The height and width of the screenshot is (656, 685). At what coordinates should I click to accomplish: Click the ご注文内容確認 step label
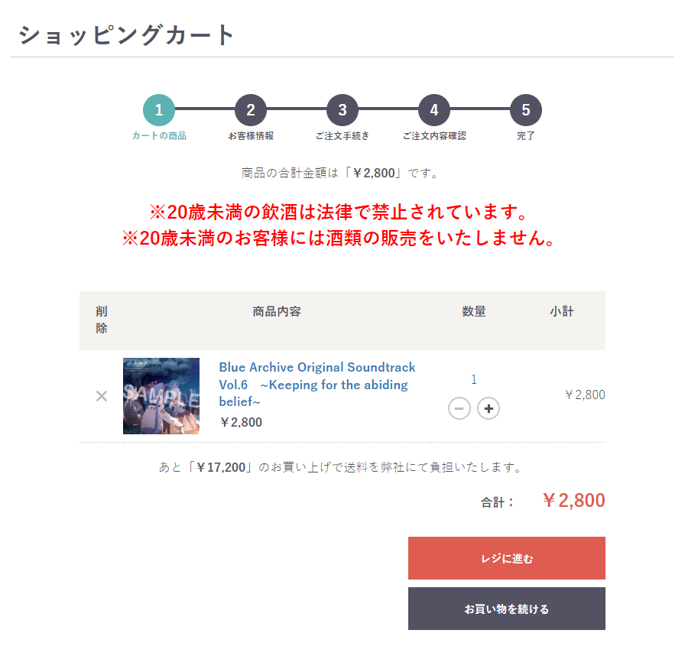click(434, 136)
